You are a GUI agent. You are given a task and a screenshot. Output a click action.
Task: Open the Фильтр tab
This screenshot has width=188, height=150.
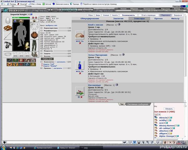[x=175, y=18]
